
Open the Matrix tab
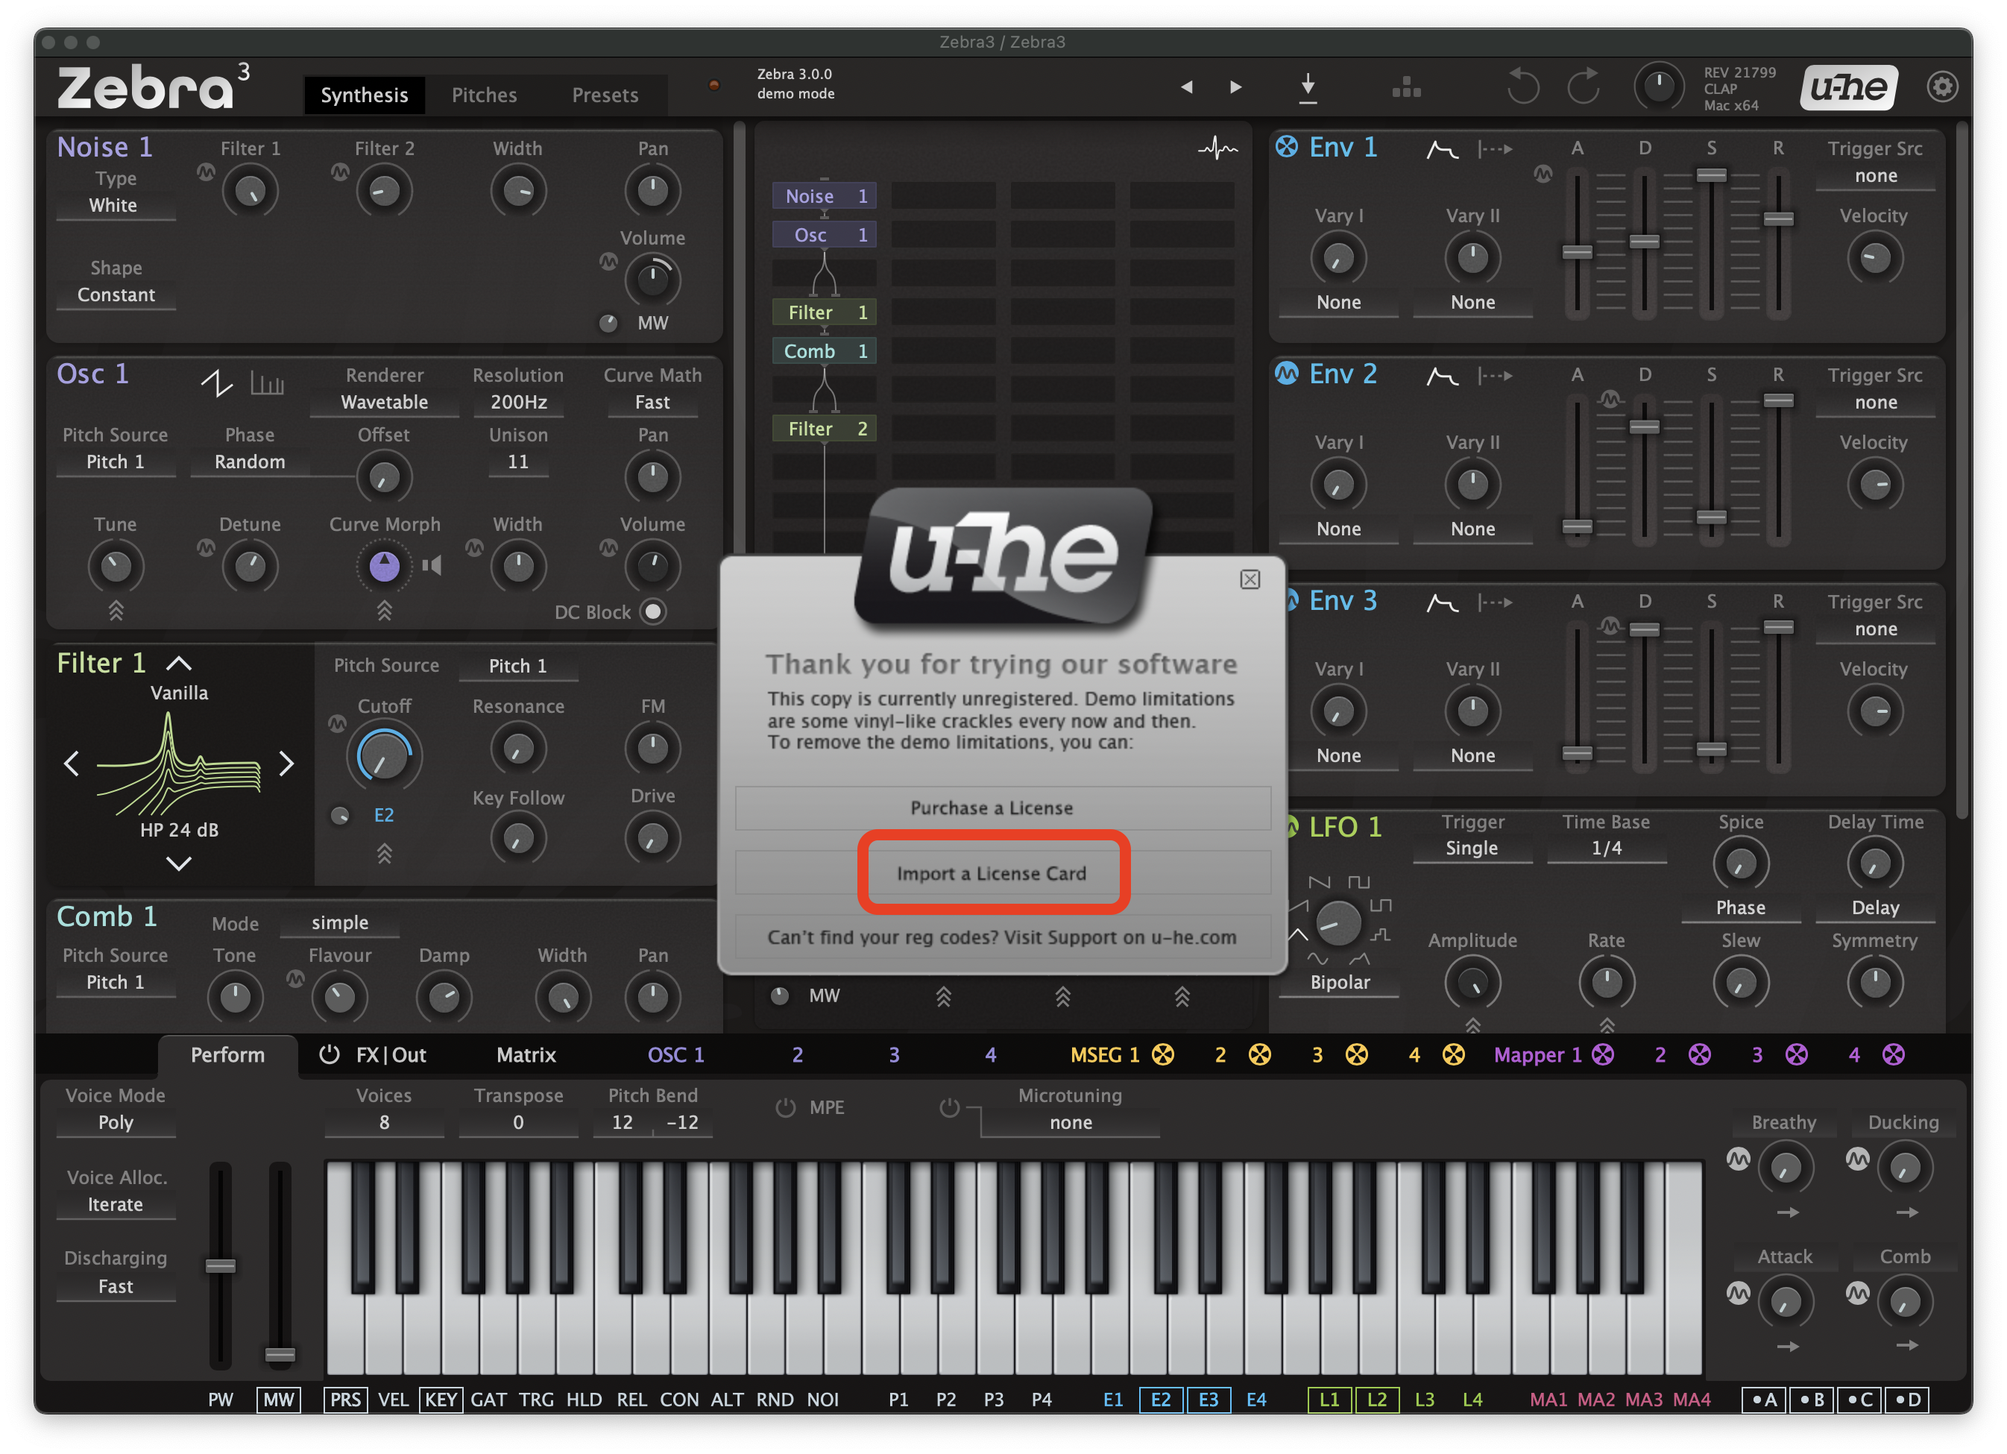[526, 1054]
